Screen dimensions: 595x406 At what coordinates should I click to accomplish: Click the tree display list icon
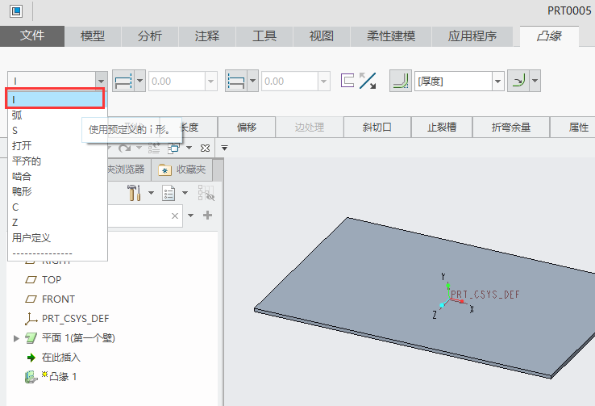point(169,193)
